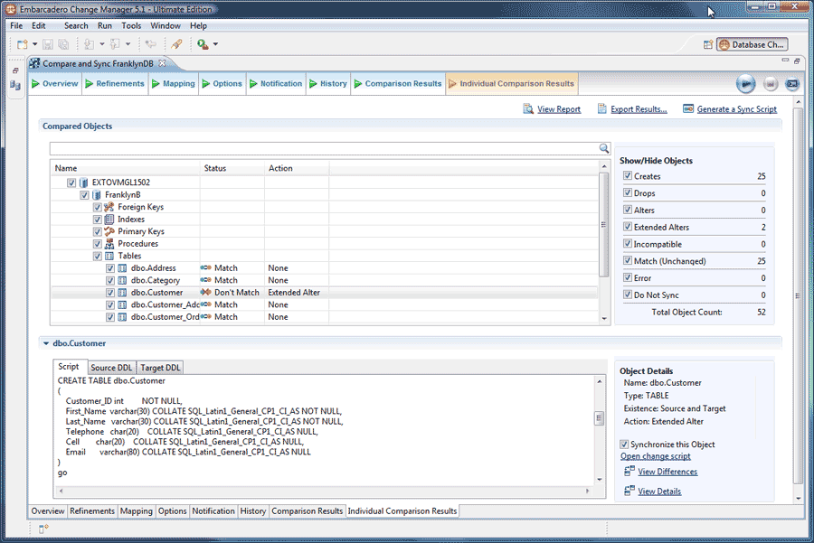This screenshot has height=543, width=814.
Task: Collapse the dbo.Customer section
Action: tap(46, 343)
